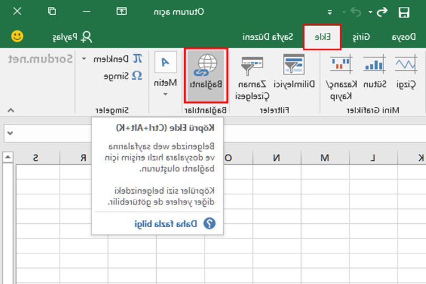Select column L header
The width and height of the screenshot is (426, 284).
[373, 158]
